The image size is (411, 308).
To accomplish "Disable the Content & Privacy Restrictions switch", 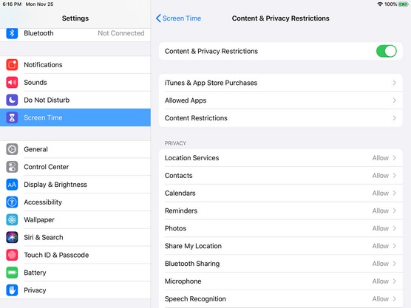I will point(387,51).
